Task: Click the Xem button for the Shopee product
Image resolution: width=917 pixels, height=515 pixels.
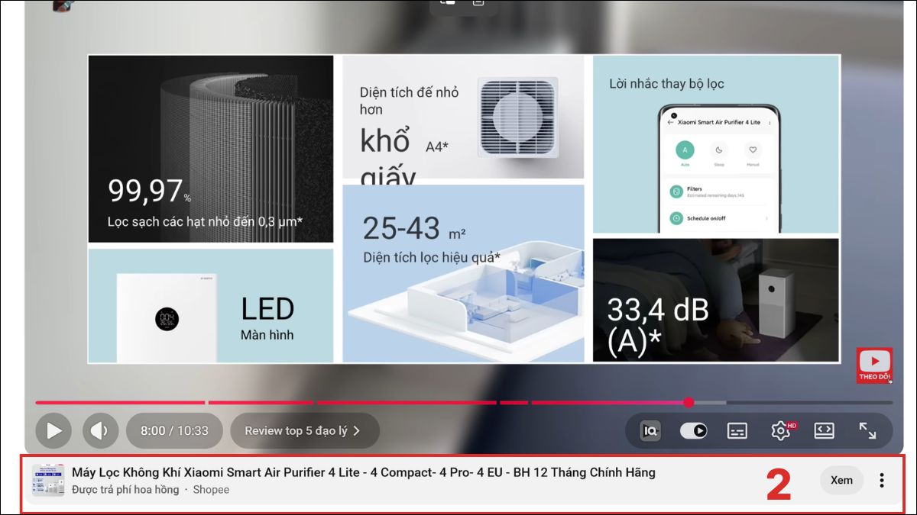Action: 841,480
